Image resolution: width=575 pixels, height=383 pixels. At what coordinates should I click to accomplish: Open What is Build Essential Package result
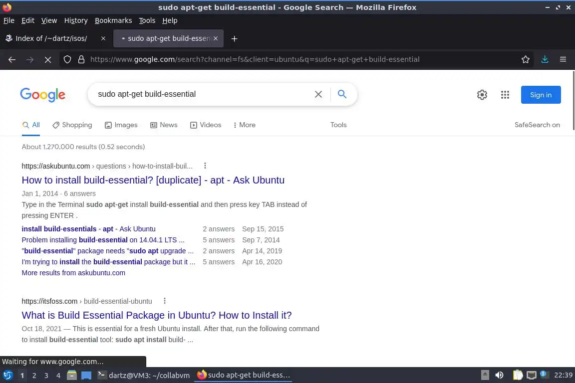pos(157,315)
